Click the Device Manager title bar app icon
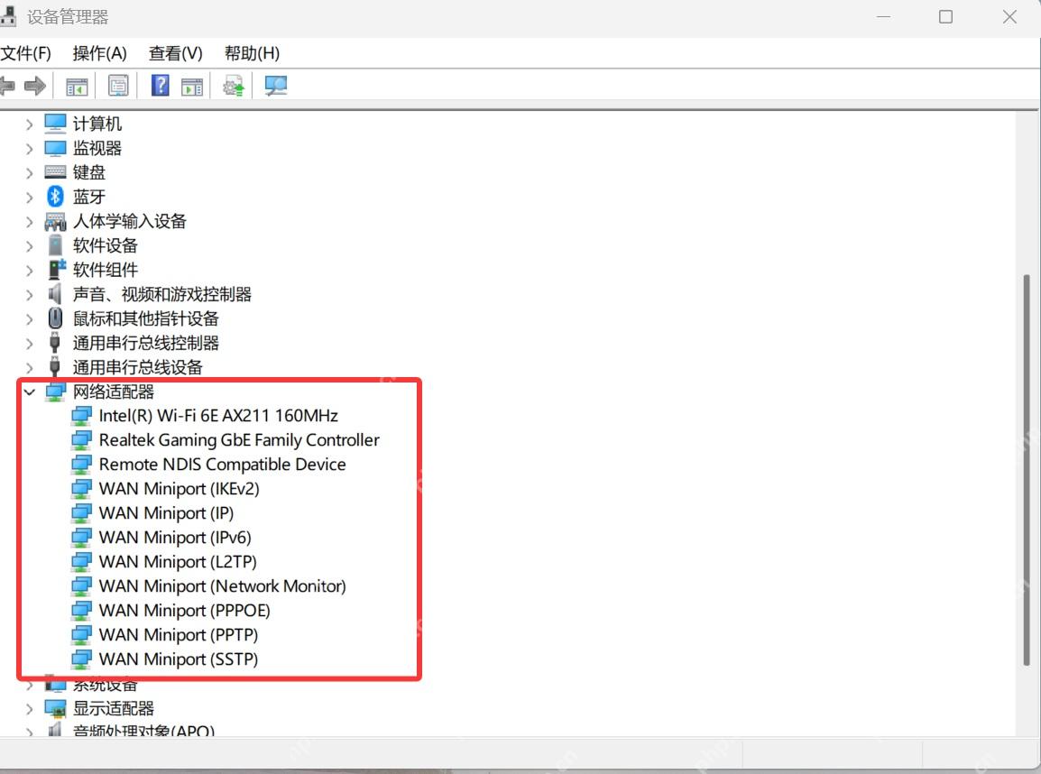1041x774 pixels. click(9, 16)
